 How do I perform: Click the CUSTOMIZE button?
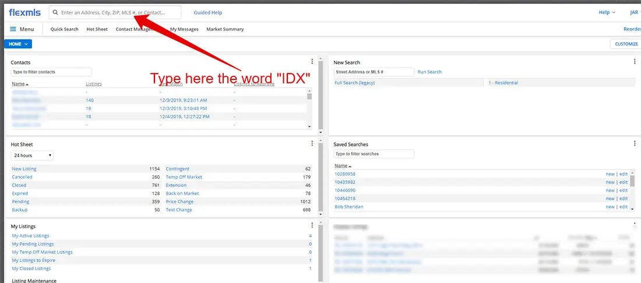[x=626, y=44]
